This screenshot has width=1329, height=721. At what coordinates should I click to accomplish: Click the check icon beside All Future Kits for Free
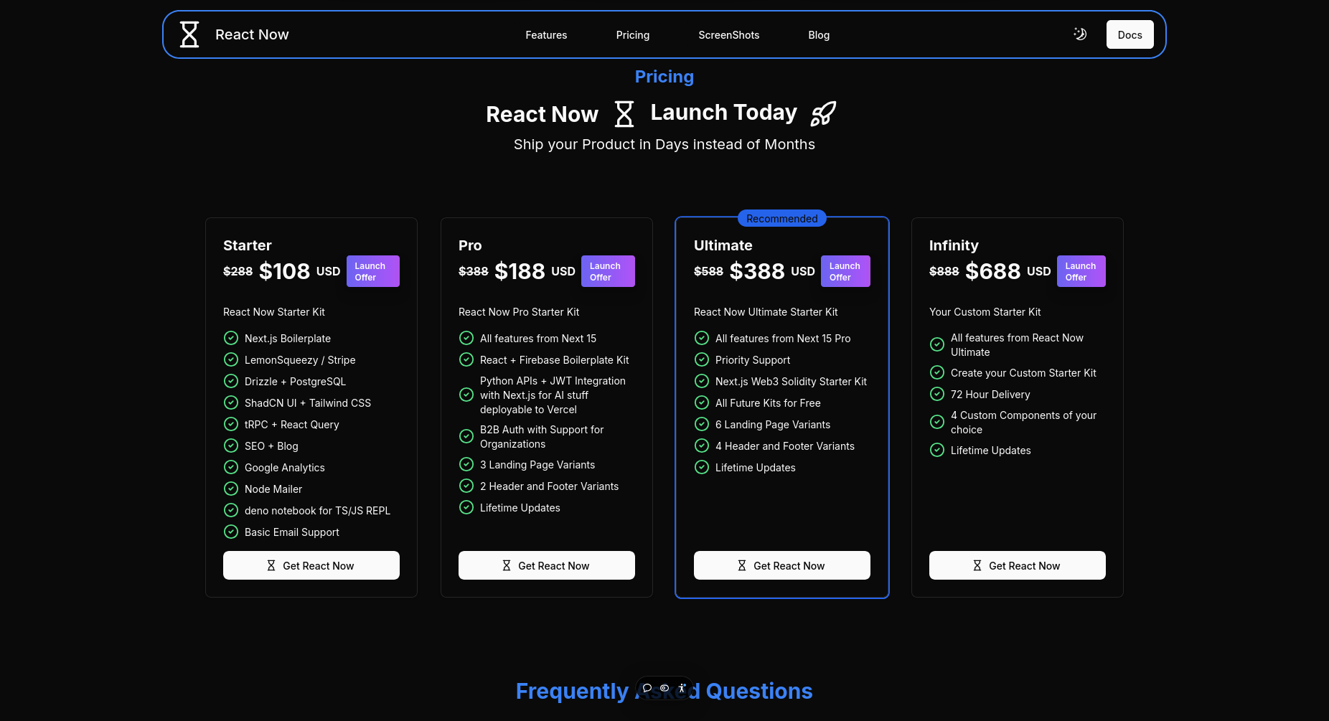point(702,402)
